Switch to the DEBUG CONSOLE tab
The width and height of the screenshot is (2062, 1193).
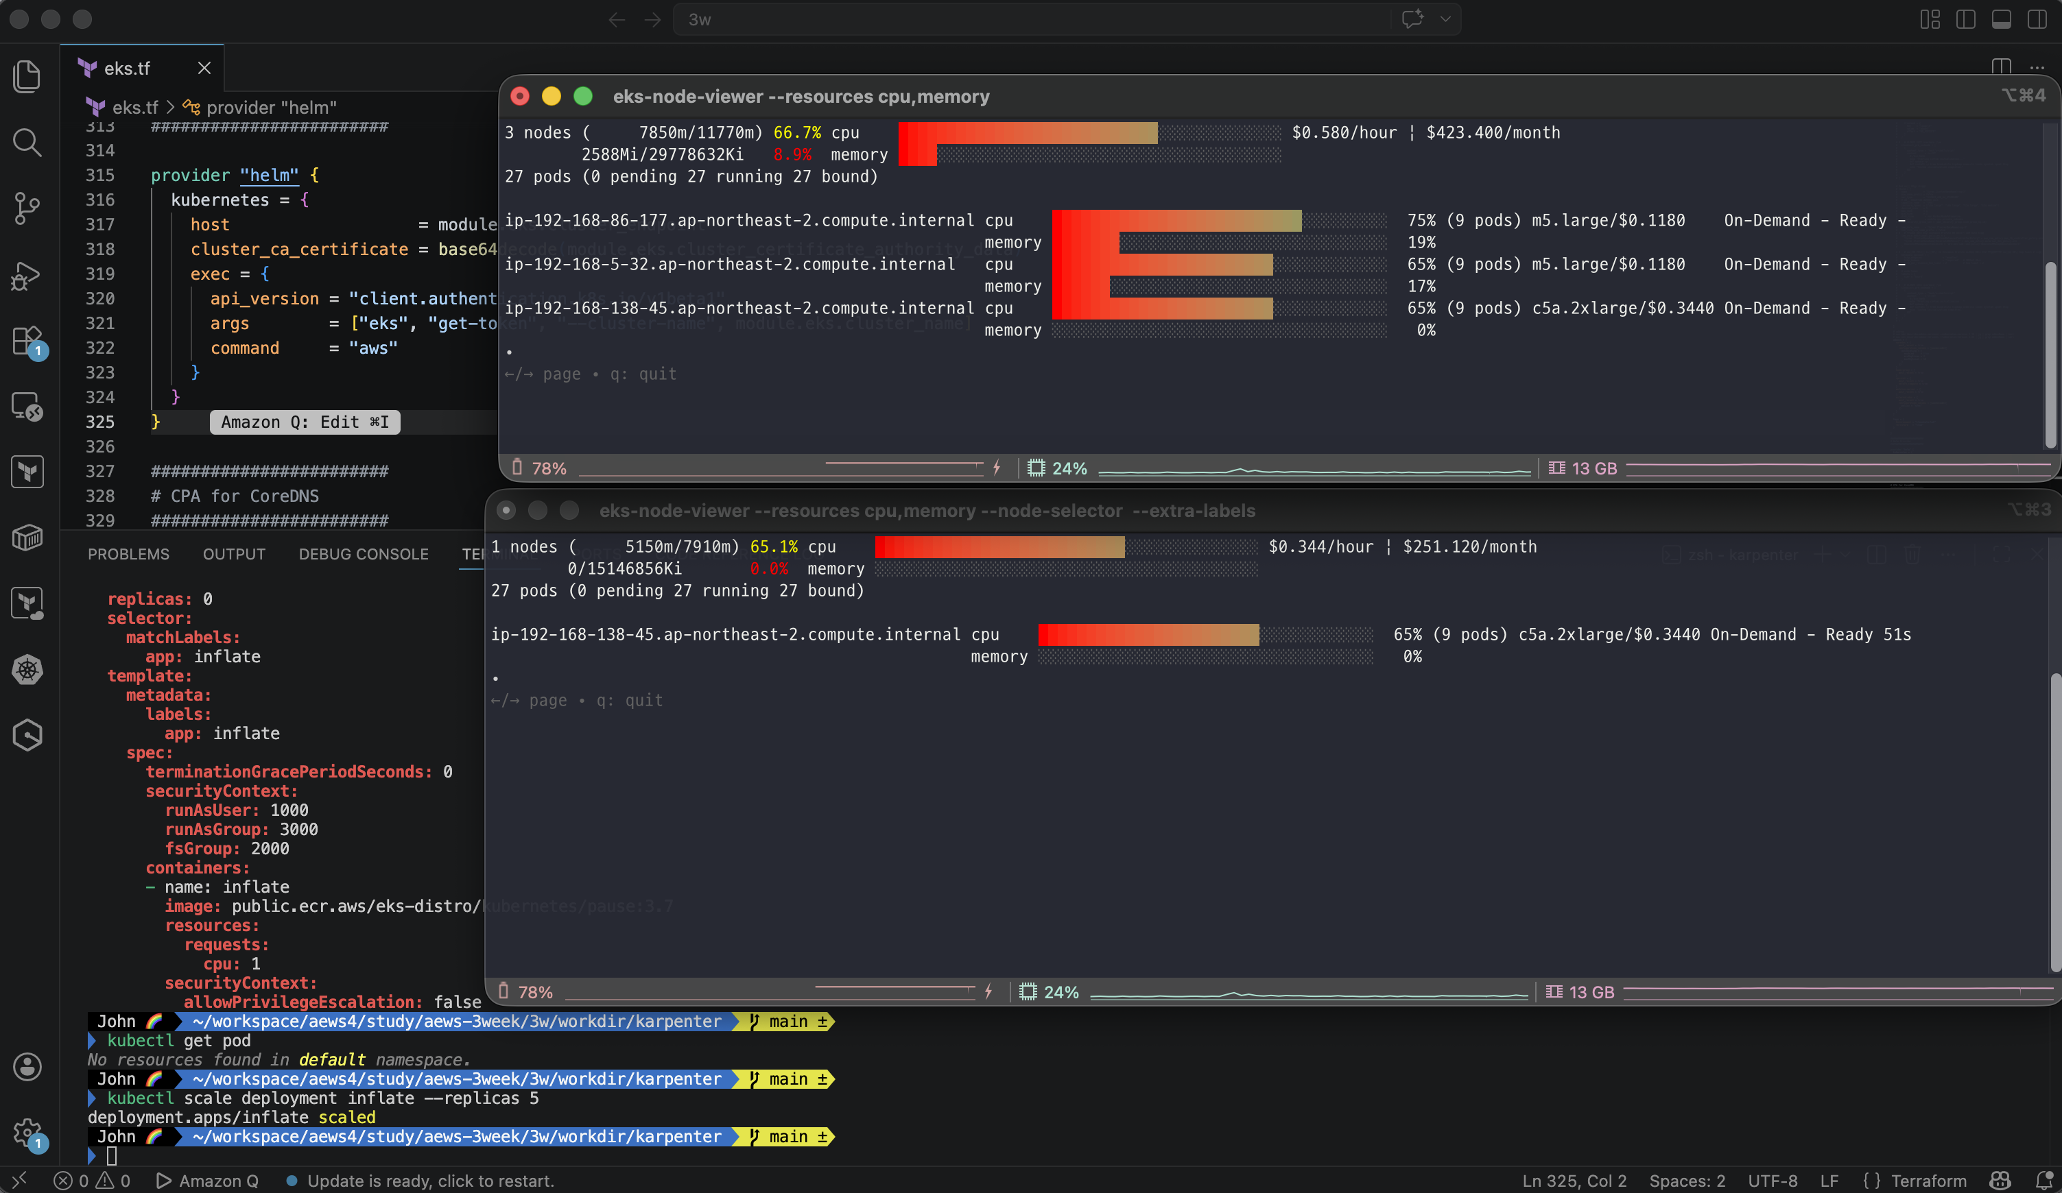pos(364,553)
